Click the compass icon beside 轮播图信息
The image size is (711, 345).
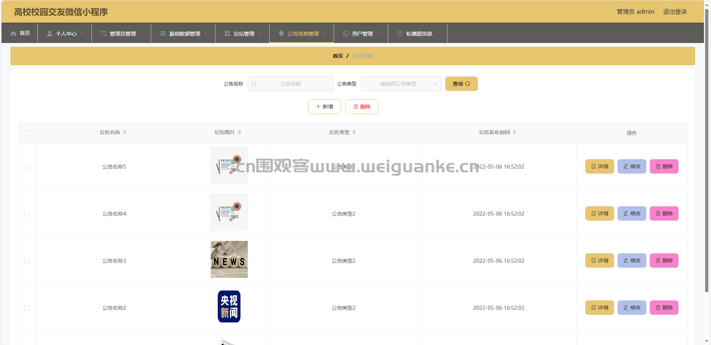click(400, 33)
